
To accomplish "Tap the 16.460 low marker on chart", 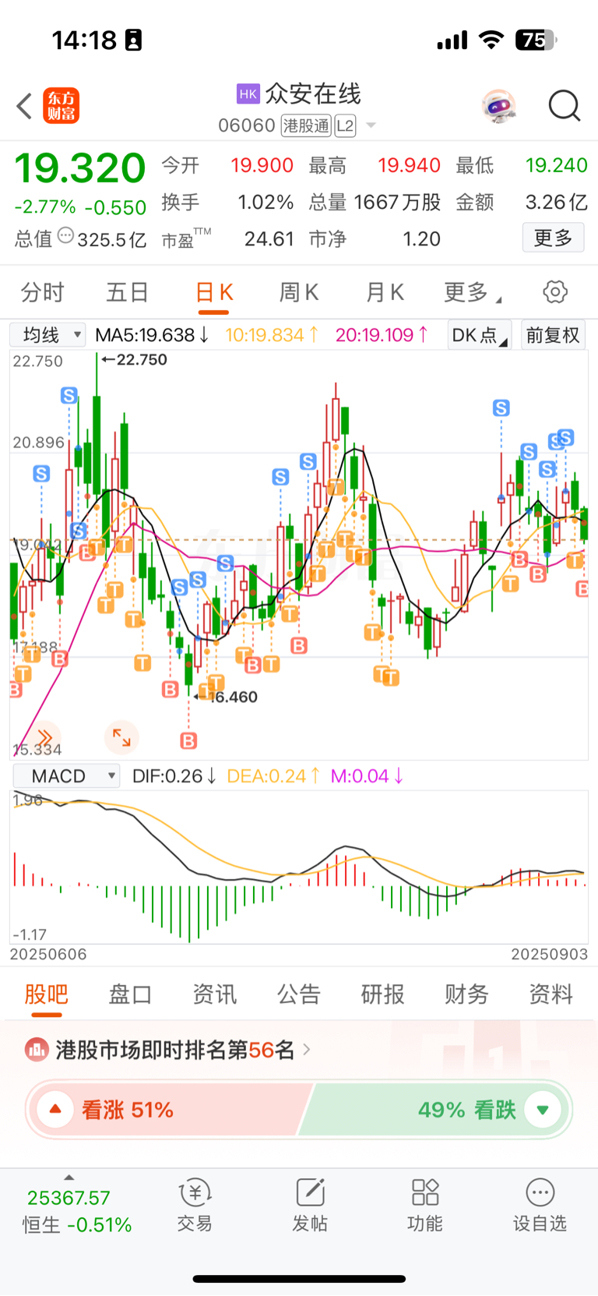I will 226,697.
